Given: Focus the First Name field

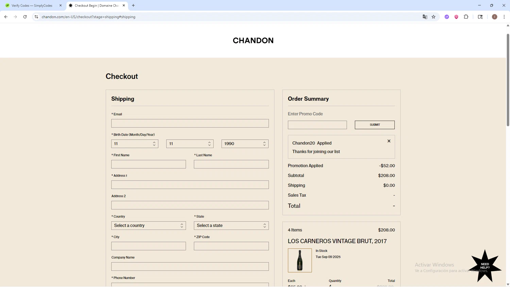Looking at the screenshot, I should tap(149, 164).
